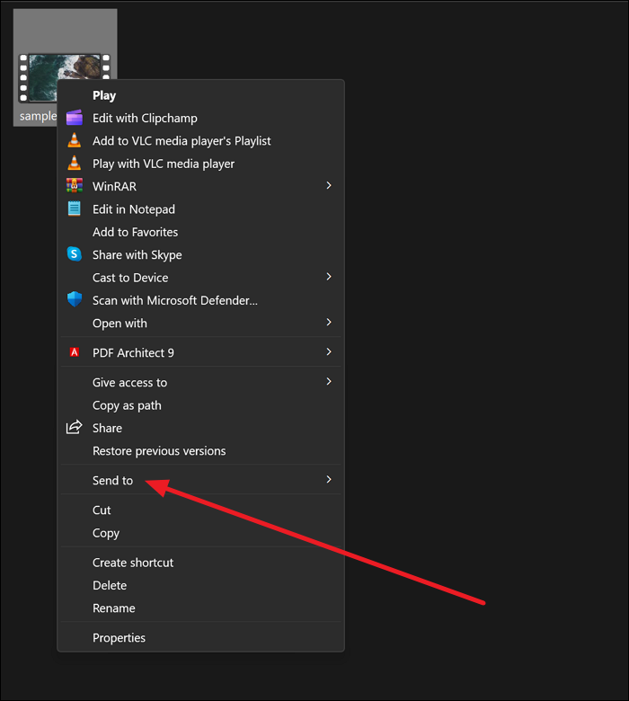629x701 pixels.
Task: Open Properties of the video file
Action: 119,638
